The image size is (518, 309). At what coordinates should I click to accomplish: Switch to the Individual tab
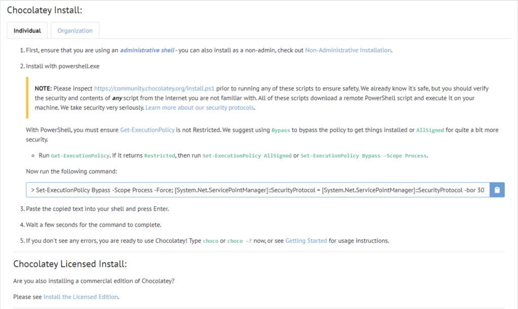click(x=27, y=31)
